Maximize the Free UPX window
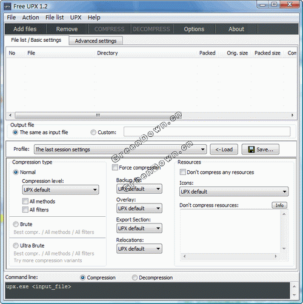The height and width of the screenshot is (304, 303). coord(275,4)
